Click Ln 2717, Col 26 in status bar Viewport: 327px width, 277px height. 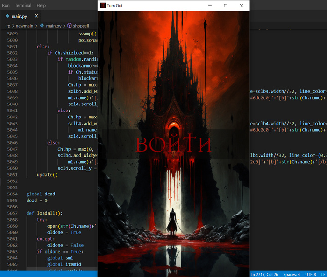[264, 274]
